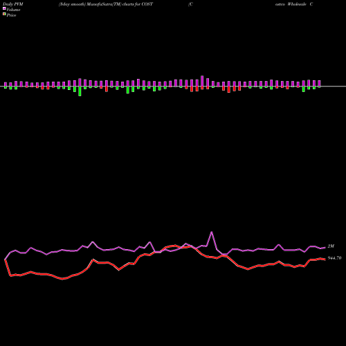Click the Wholesale text in the chart header

[297, 4]
